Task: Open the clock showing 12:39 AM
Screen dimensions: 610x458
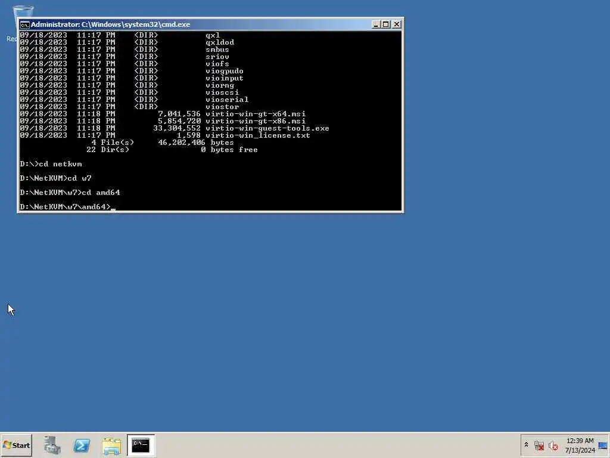Action: (x=580, y=445)
